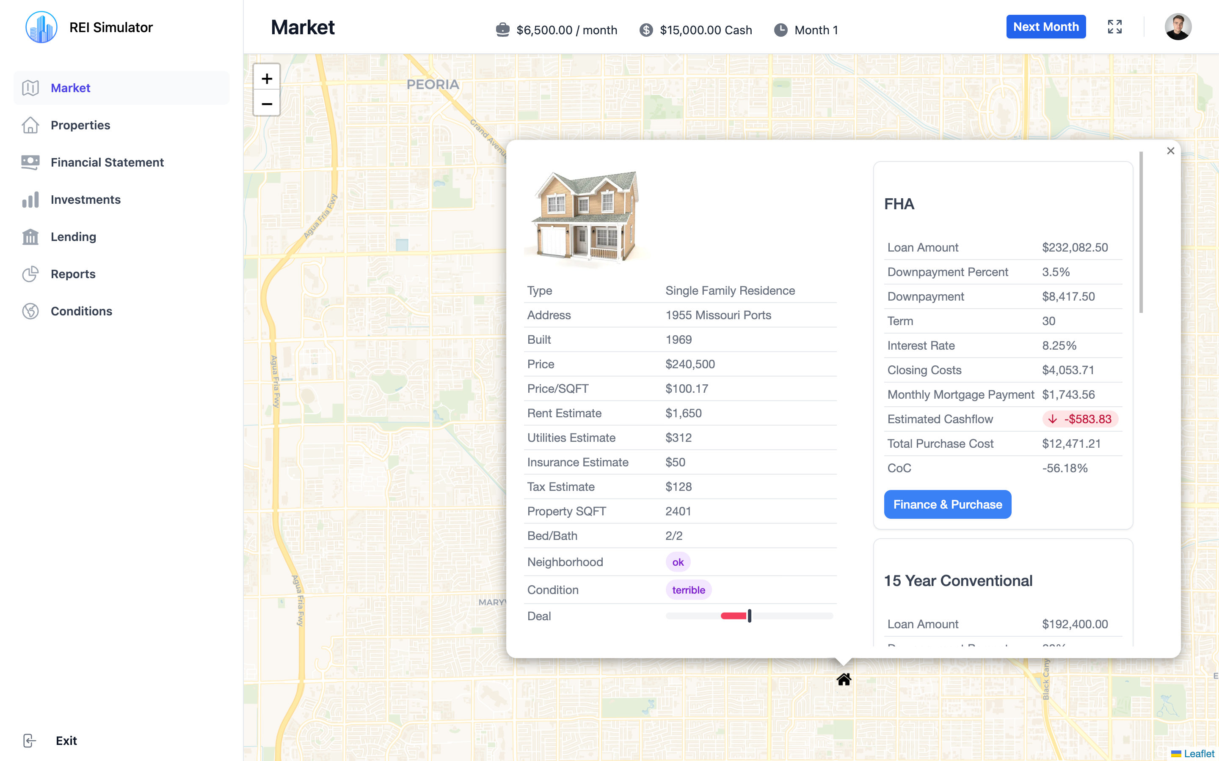Screen dimensions: 1219x761
Task: Click the Lending sidebar icon
Action: pyautogui.click(x=31, y=237)
